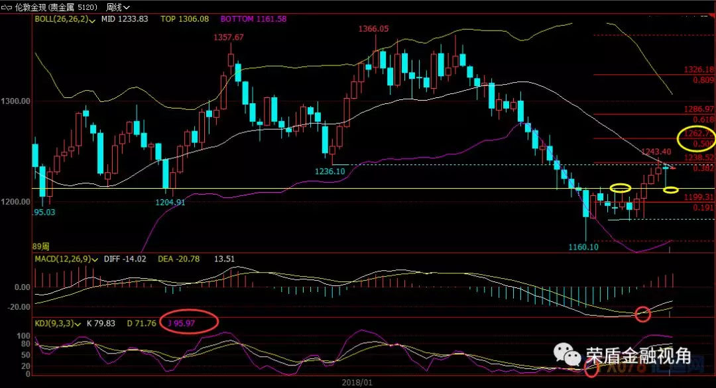
Task: Click the 1236.10 support level label
Action: (x=328, y=171)
